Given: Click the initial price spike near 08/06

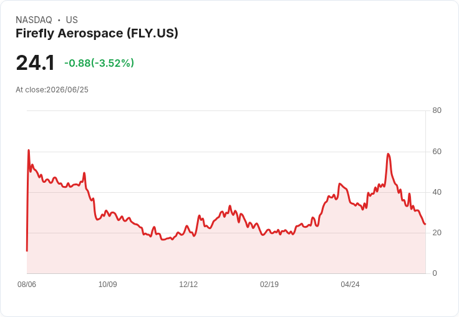Looking at the screenshot, I should (29, 150).
